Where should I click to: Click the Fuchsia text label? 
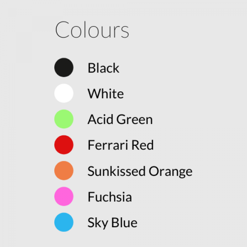tap(110, 197)
